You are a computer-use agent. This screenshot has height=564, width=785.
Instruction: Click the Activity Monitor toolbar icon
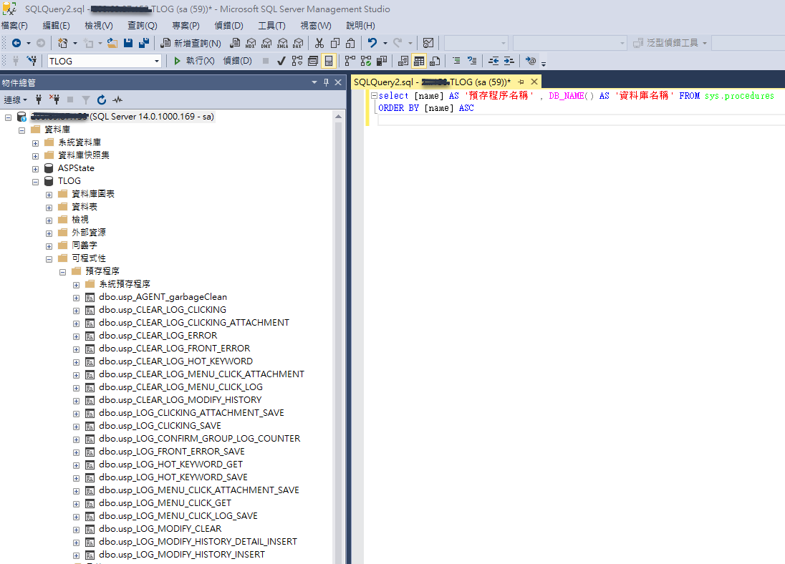(x=428, y=43)
